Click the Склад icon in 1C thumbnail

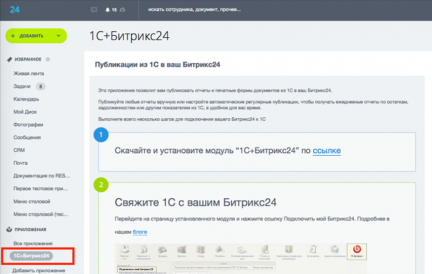click(x=200, y=251)
